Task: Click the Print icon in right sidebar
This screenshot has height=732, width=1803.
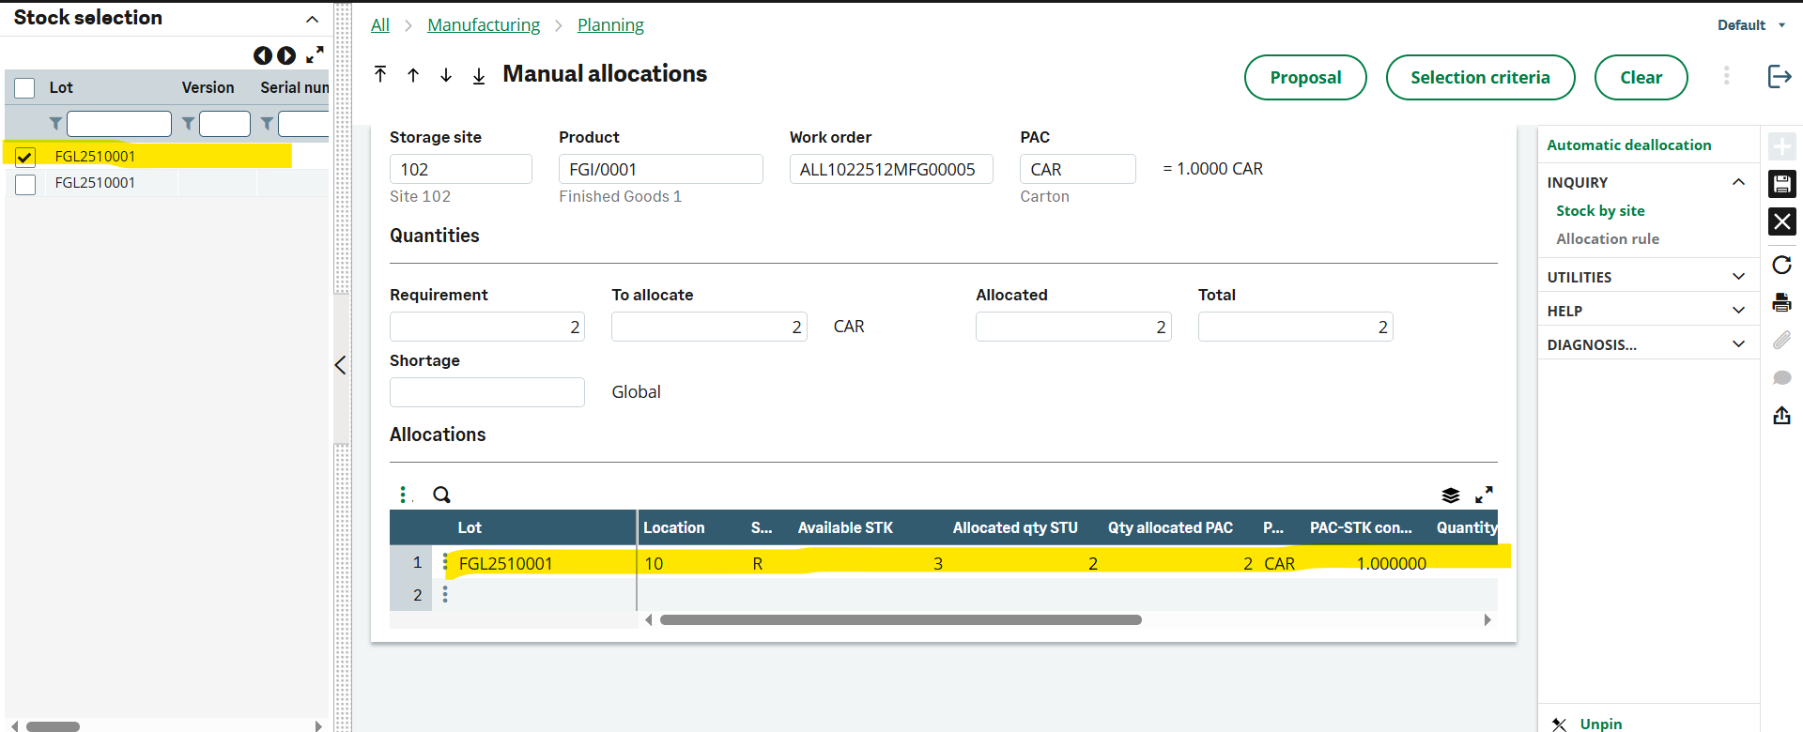Action: click(1781, 302)
